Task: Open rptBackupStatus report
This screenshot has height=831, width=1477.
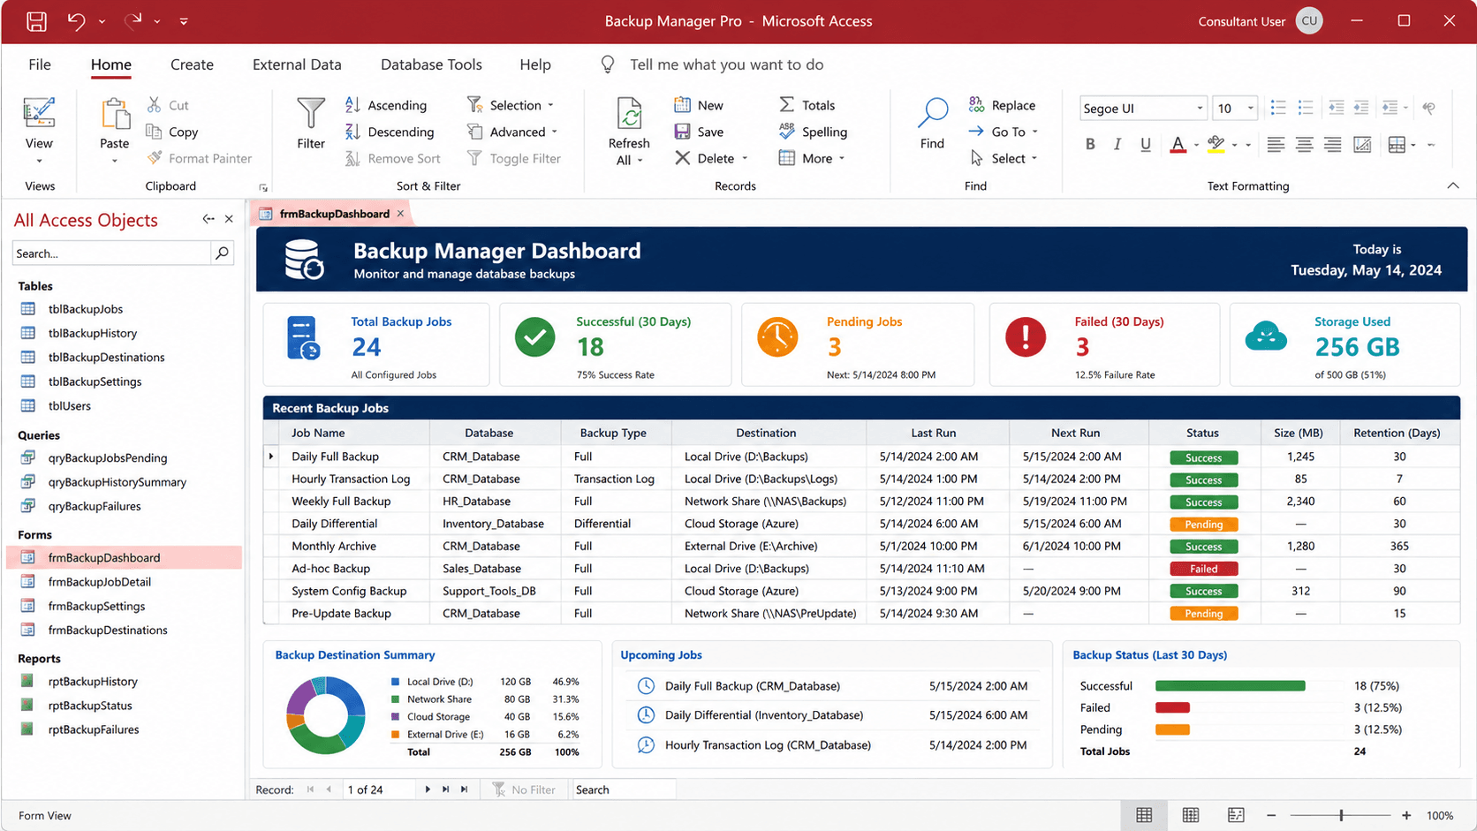Action: point(90,706)
